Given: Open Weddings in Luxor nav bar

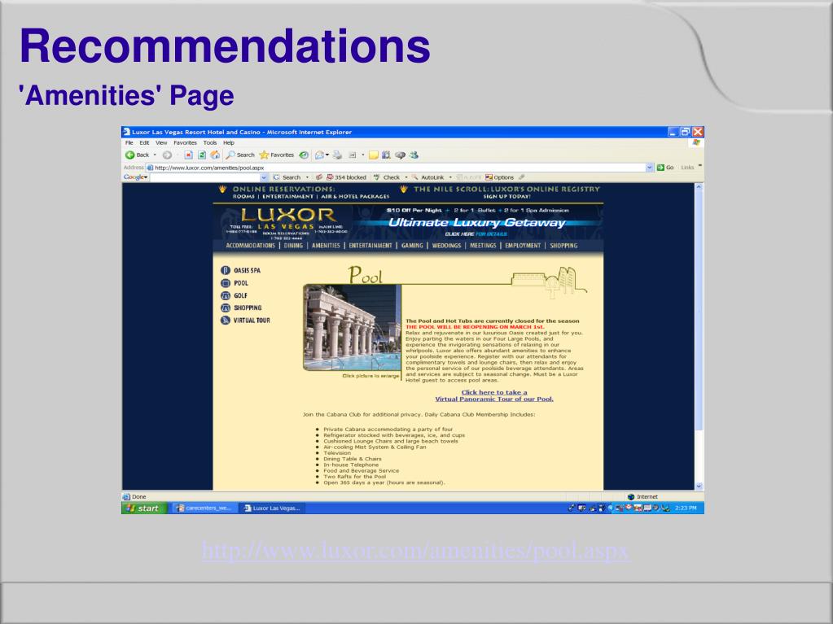Looking at the screenshot, I should pyautogui.click(x=446, y=246).
